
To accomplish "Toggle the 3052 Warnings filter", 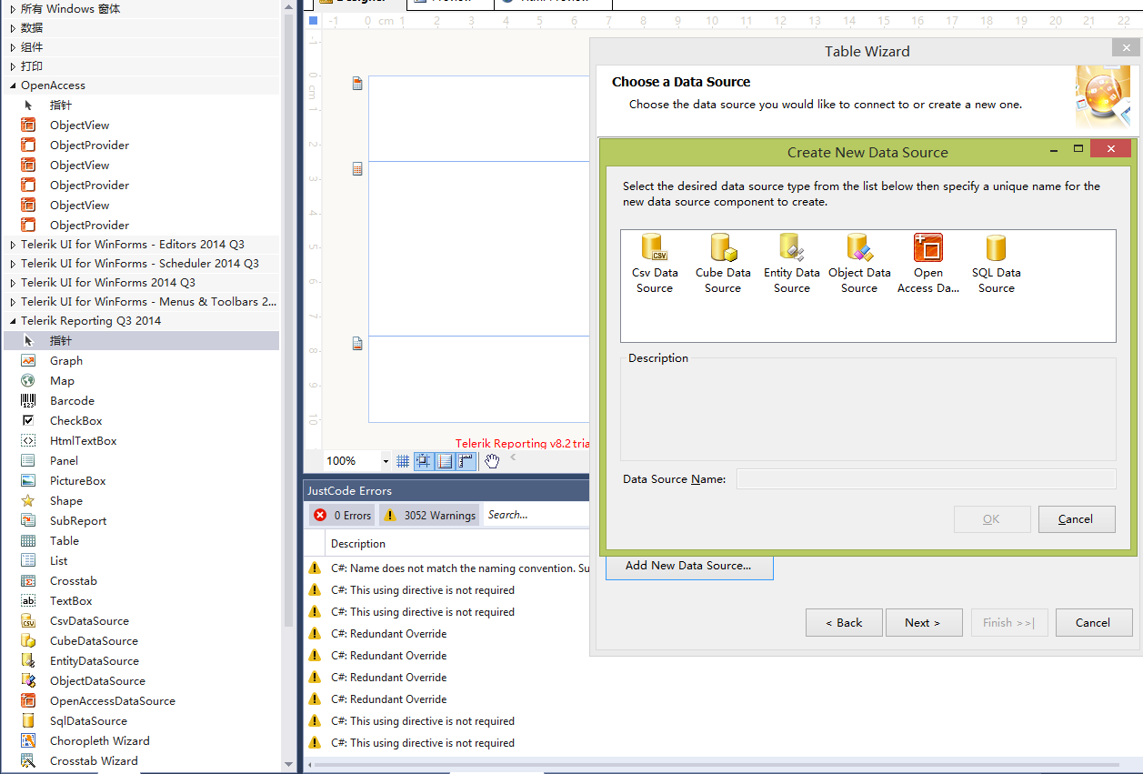I will click(x=429, y=515).
